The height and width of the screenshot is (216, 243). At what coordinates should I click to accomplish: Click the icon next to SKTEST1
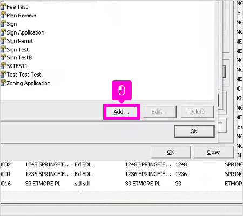coord(3,66)
